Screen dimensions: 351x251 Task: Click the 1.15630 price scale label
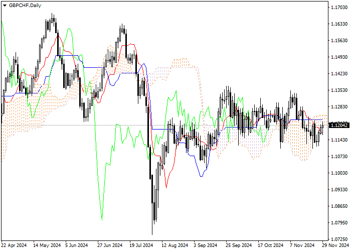[x=339, y=41]
